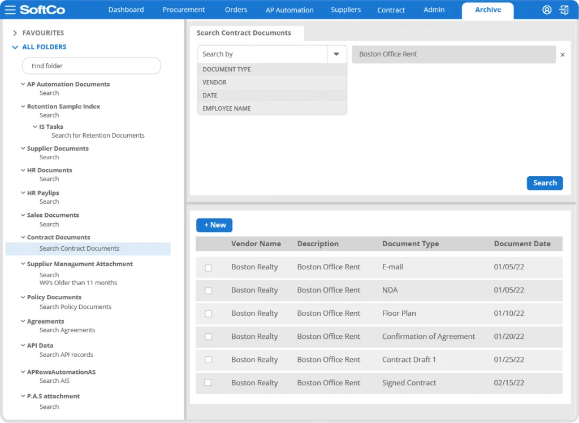Open the hamburger menu icon

(x=10, y=10)
